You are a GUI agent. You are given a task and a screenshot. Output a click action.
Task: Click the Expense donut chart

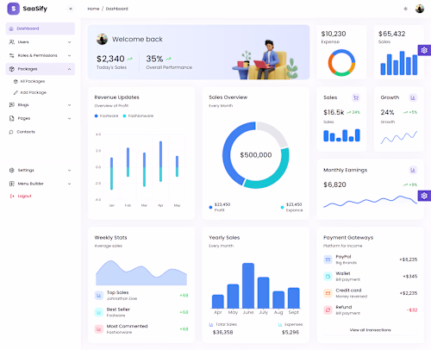(x=341, y=63)
